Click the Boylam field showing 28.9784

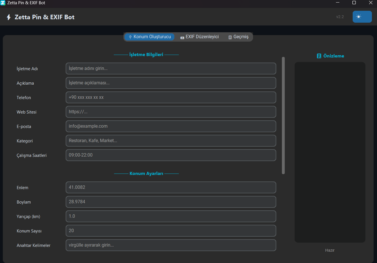[171, 202]
